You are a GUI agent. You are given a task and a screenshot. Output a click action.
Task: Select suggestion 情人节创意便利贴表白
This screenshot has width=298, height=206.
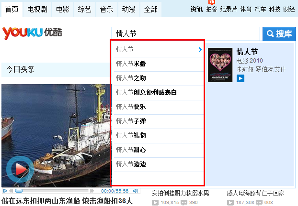[x=159, y=93]
